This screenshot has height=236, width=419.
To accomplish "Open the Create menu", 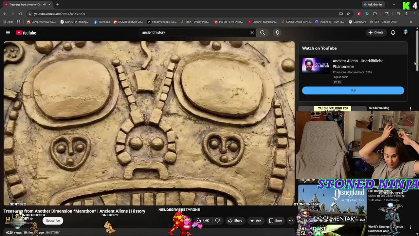I will 376,32.
